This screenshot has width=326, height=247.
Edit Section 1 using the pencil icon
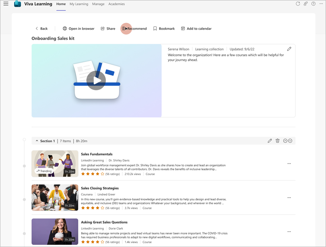[x=270, y=141]
